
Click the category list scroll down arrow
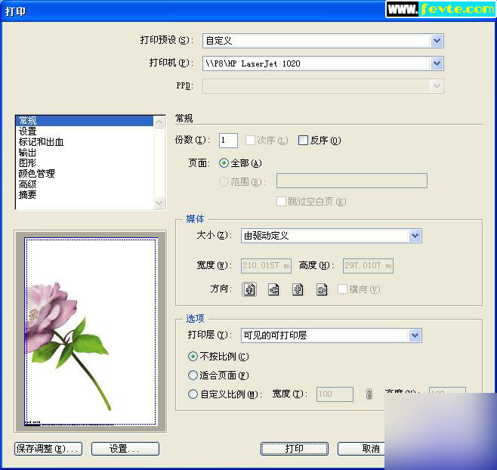click(159, 203)
